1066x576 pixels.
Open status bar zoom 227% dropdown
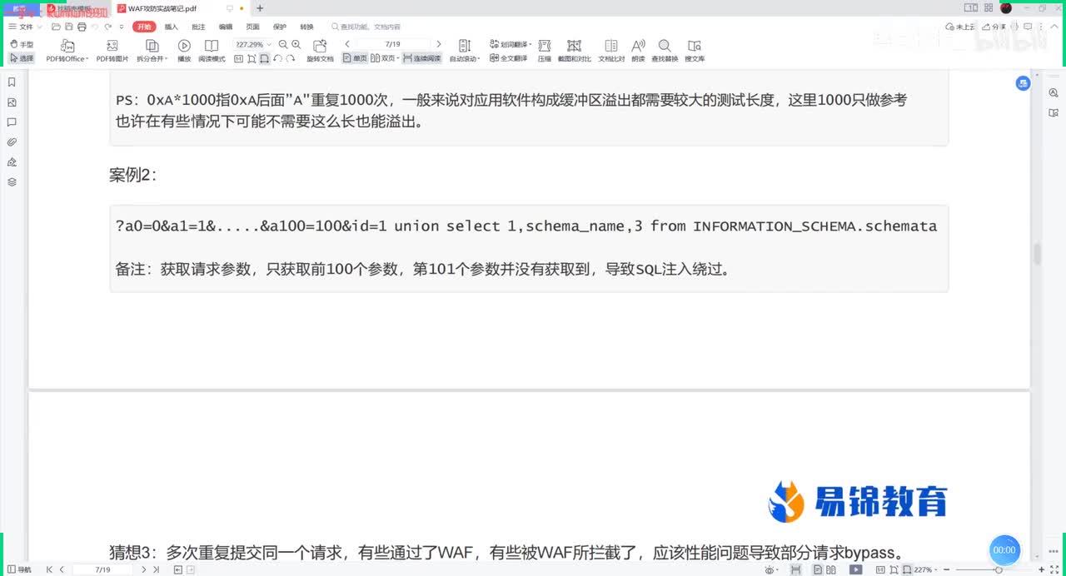(x=928, y=569)
